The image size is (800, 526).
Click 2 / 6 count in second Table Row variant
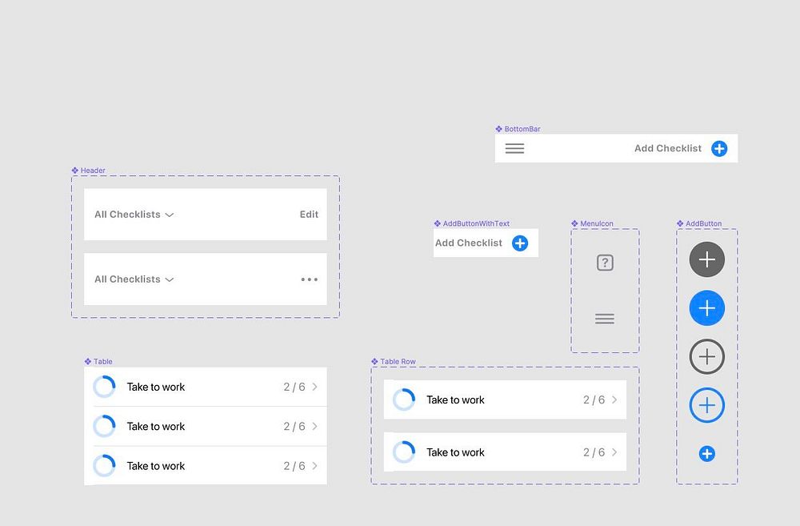tap(594, 452)
